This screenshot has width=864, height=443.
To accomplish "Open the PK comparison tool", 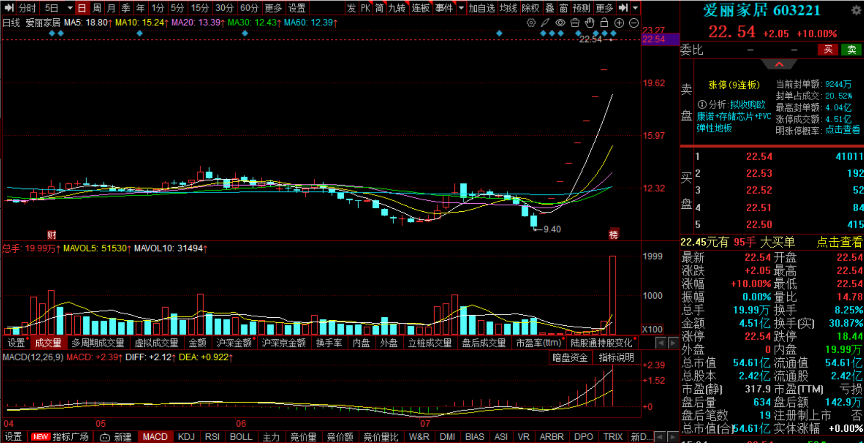I will pyautogui.click(x=365, y=8).
